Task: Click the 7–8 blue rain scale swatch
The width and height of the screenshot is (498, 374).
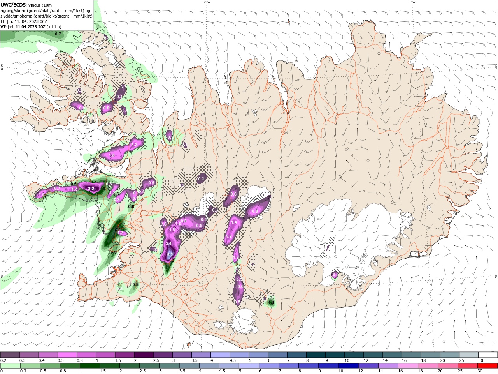Action: 288,366
